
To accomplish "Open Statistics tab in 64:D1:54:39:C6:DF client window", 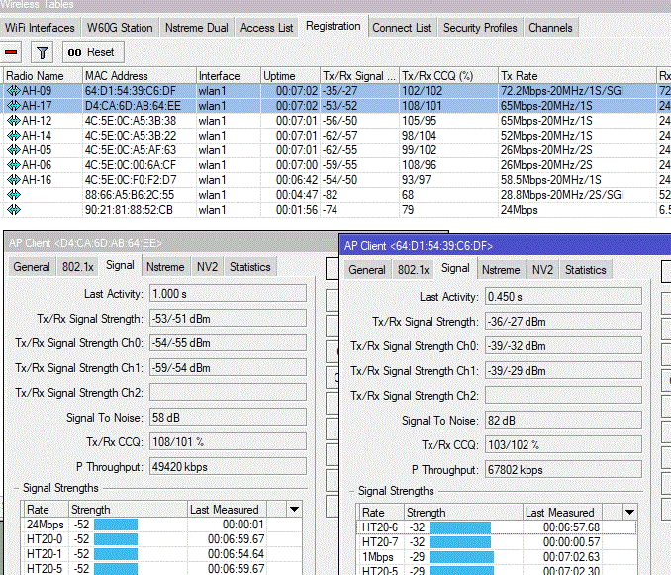I will 586,270.
